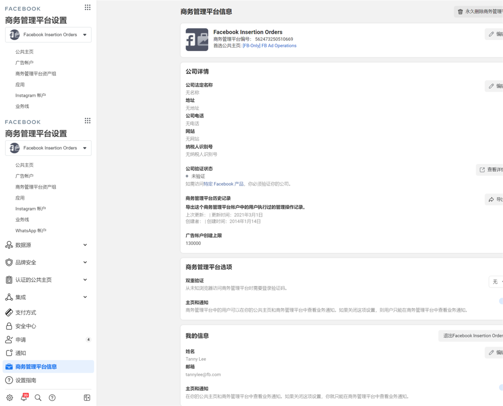
Task: Open the lower 业务线 menu item
Action: [x=22, y=220]
